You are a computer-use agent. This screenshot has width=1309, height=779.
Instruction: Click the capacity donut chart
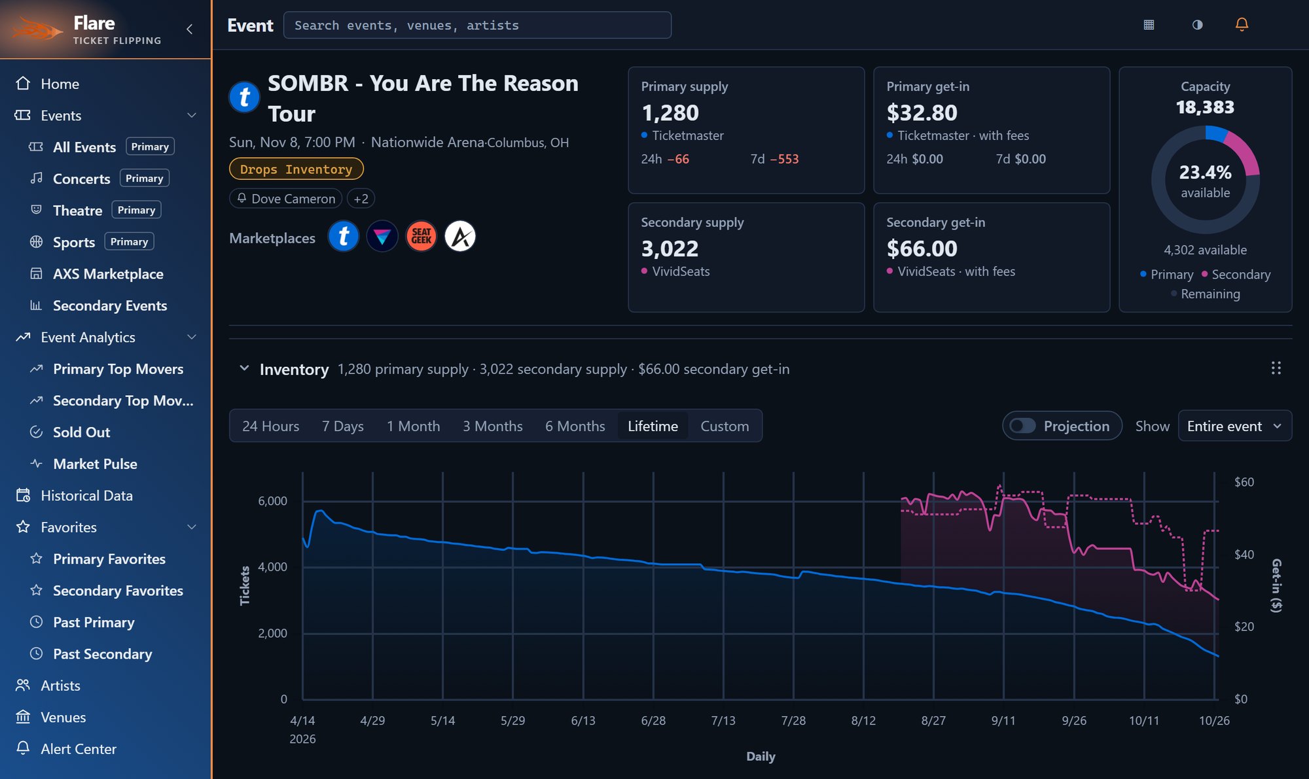tap(1206, 180)
